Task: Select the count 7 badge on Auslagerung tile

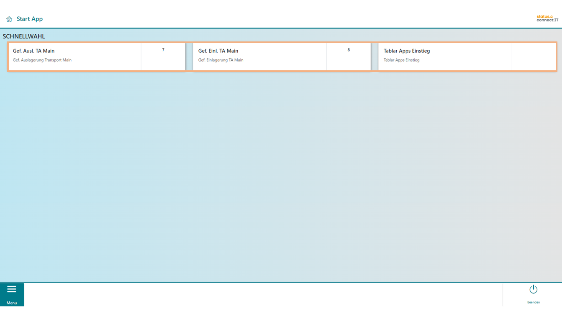Action: tap(163, 50)
